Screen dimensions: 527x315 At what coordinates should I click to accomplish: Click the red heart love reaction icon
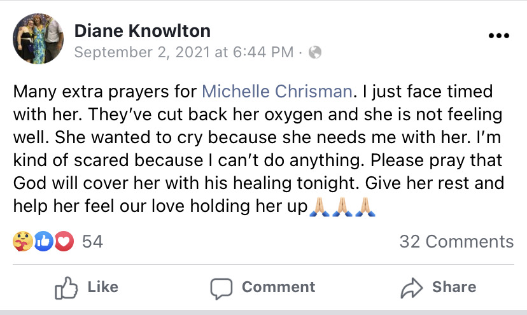pos(64,241)
